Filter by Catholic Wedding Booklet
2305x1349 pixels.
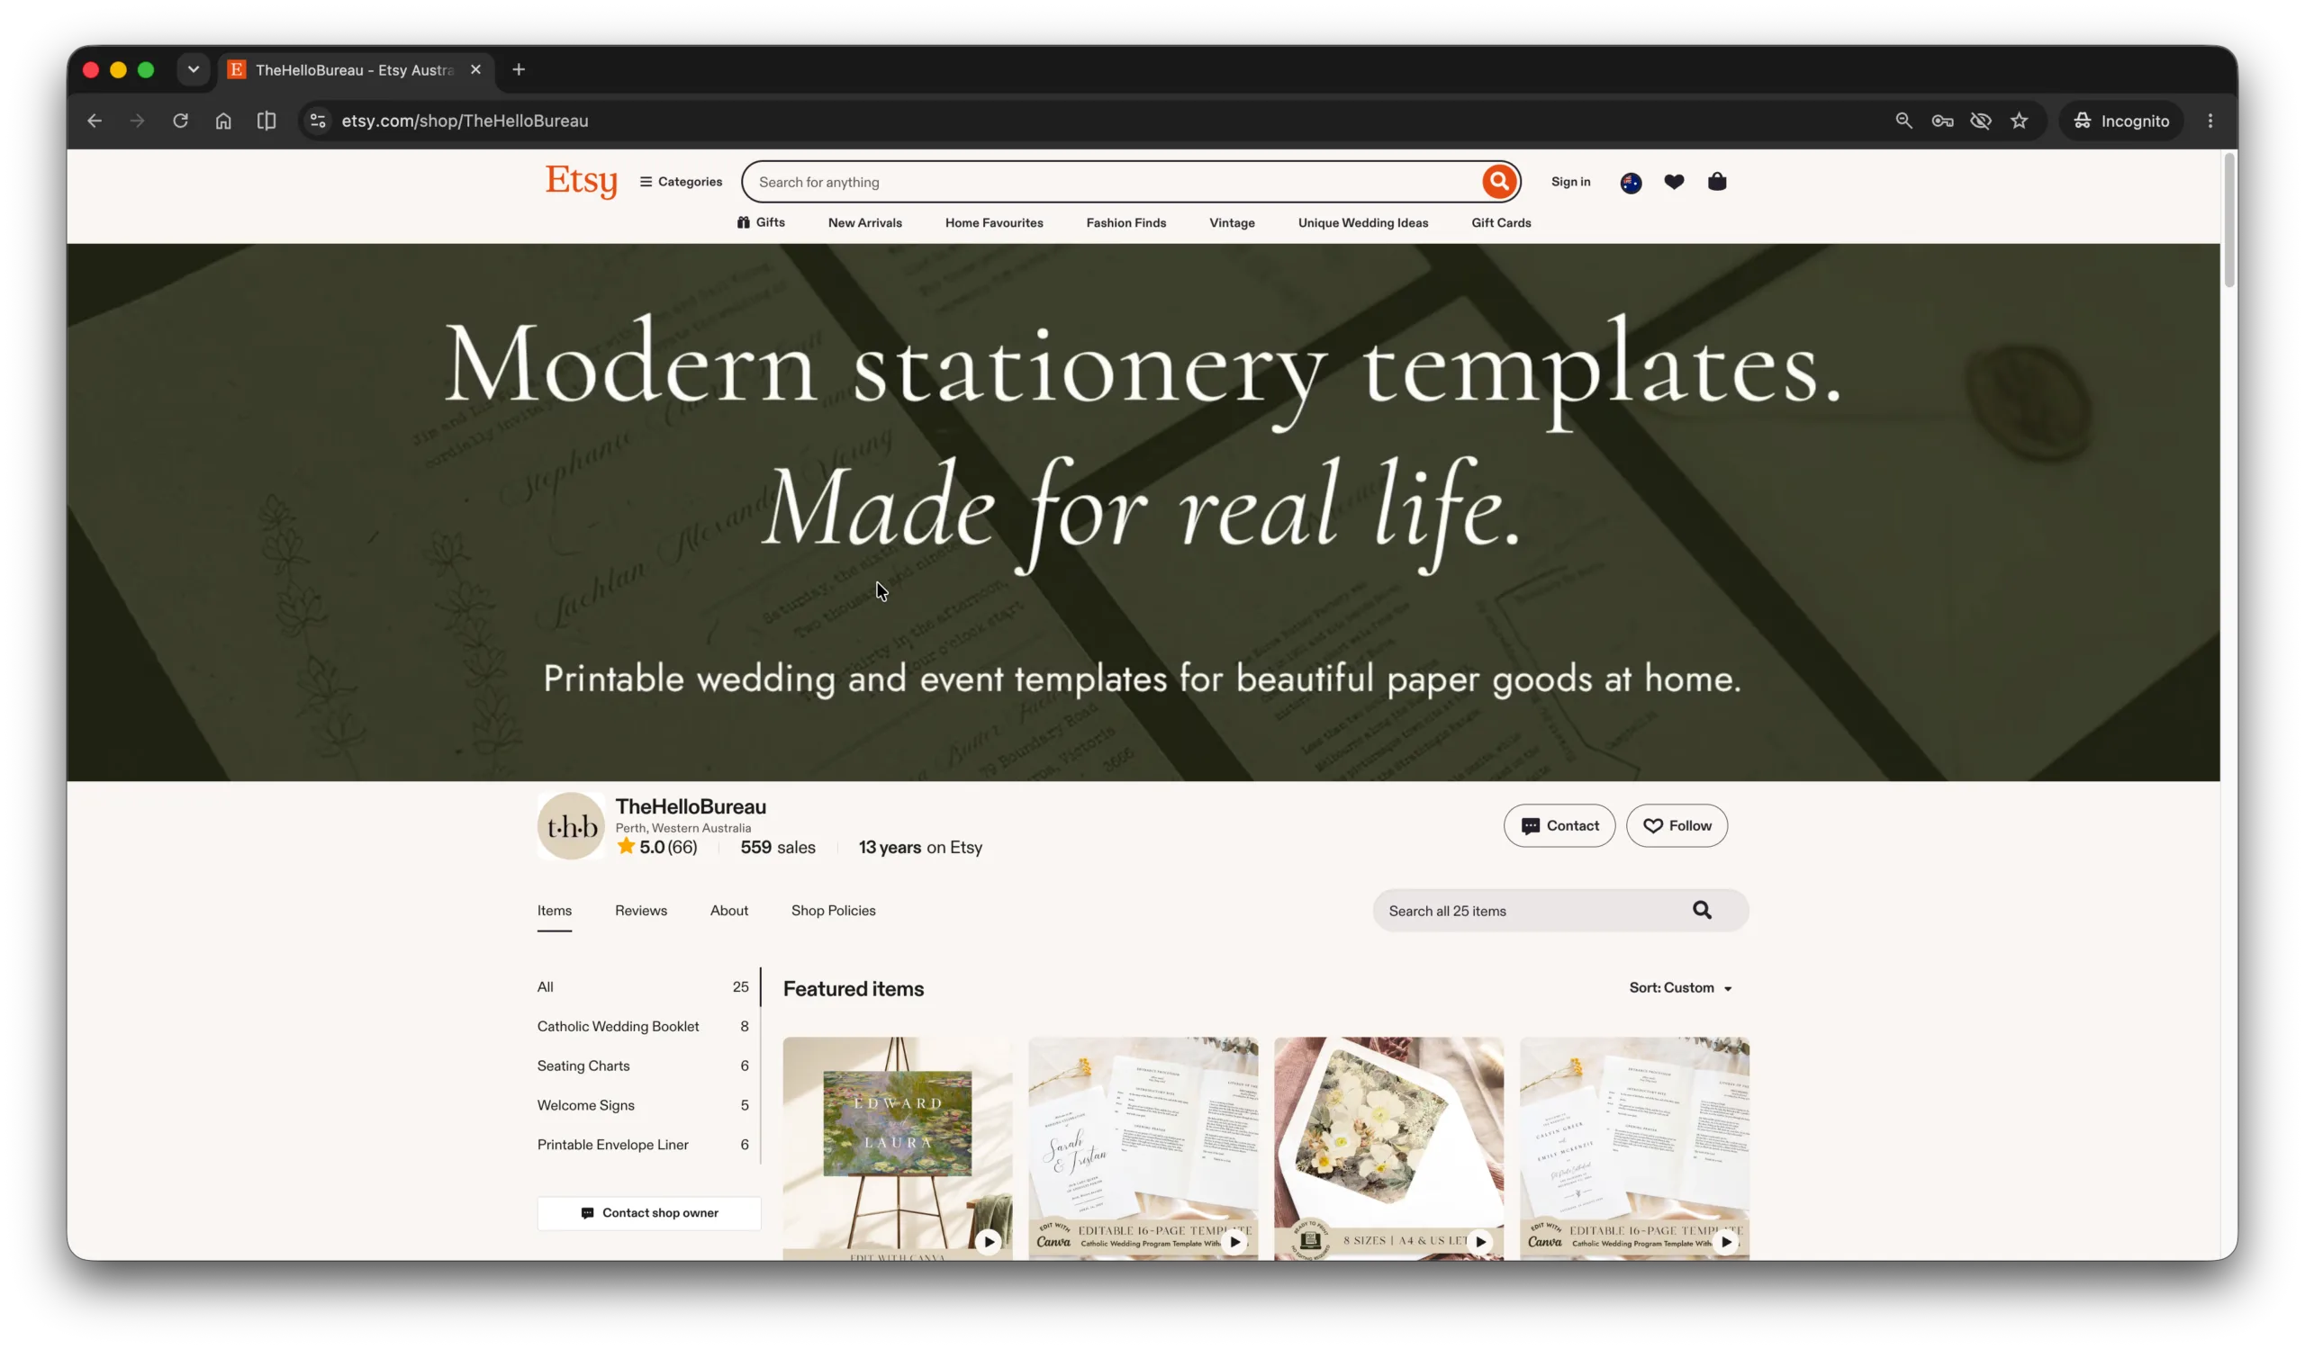[x=643, y=1025]
